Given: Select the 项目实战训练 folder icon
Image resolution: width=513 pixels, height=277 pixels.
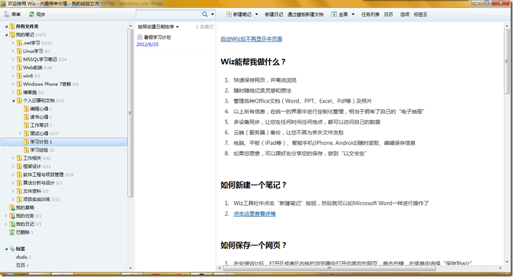Looking at the screenshot, I should [19, 199].
